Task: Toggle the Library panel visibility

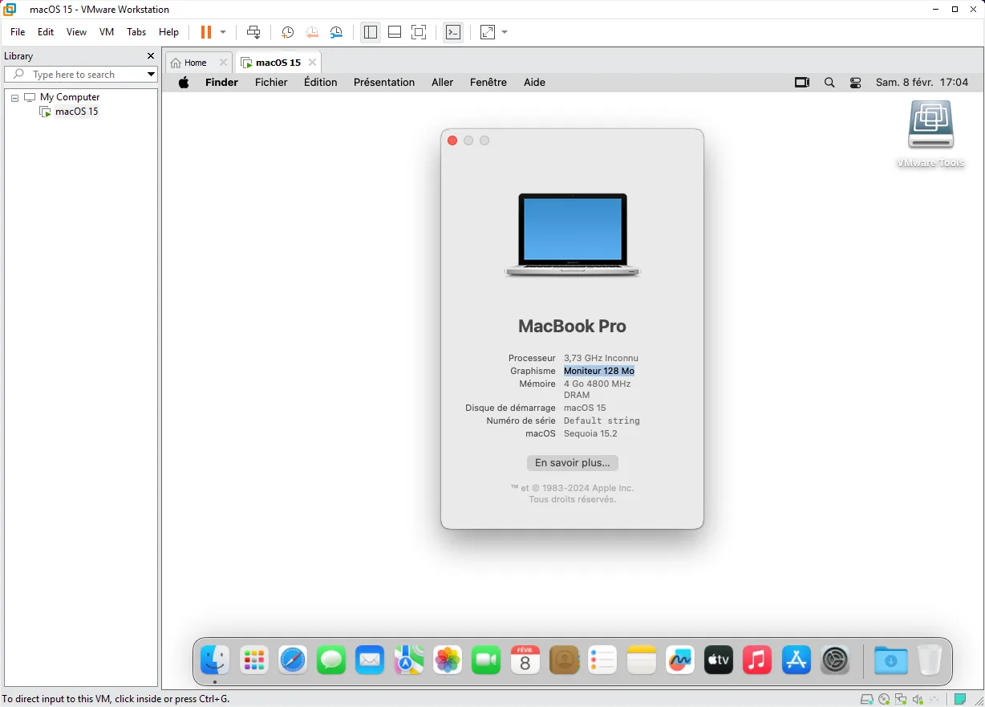Action: pos(370,32)
